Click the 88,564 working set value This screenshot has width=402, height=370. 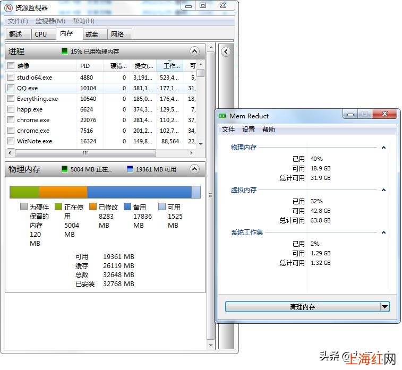click(170, 141)
